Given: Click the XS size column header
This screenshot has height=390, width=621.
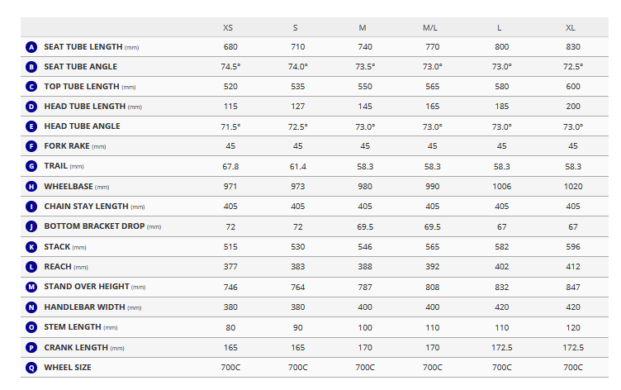Looking at the screenshot, I should tap(228, 28).
